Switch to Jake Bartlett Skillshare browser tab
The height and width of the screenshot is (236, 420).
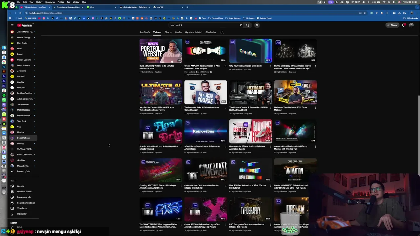(135, 7)
